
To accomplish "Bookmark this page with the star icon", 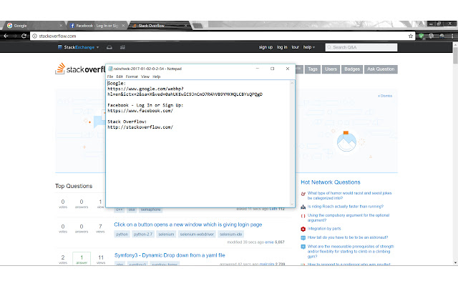I will pyautogui.click(x=411, y=36).
